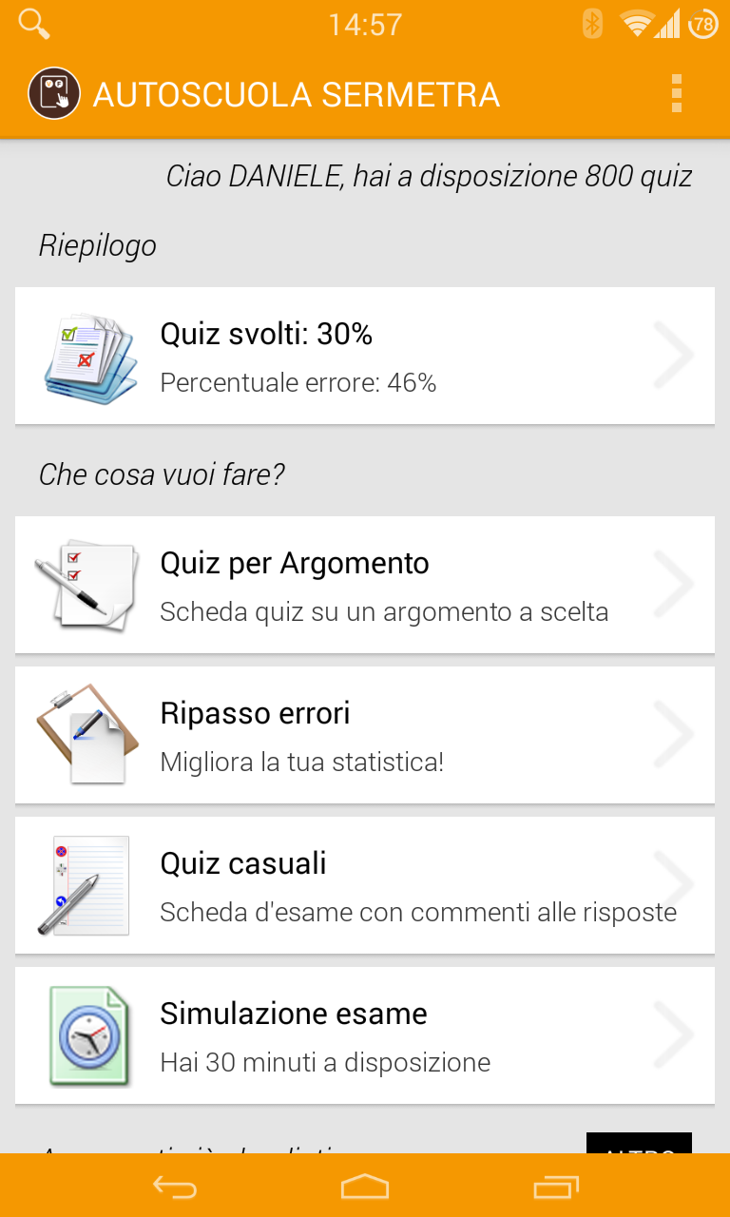Tap the search magnifier in status bar
This screenshot has width=730, height=1217.
[x=34, y=24]
